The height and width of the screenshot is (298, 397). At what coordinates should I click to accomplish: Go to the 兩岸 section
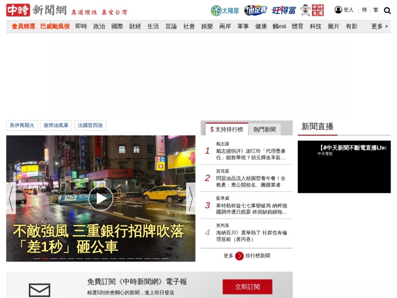click(x=225, y=26)
